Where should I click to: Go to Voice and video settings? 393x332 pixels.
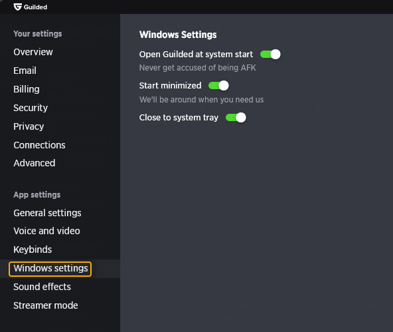point(46,231)
